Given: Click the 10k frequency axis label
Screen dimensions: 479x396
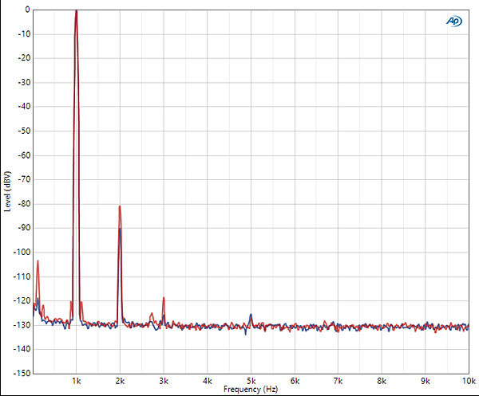Looking at the screenshot, I should [469, 381].
